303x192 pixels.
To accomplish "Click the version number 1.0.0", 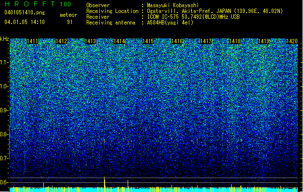I will (66, 4).
